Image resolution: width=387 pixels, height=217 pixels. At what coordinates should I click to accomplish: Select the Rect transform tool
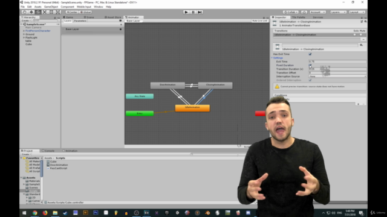(51, 12)
